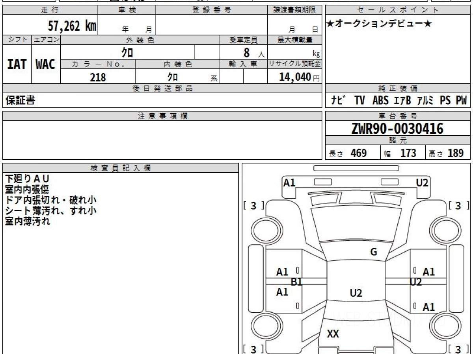This screenshot has width=473, height=354.
Task: Click the 譲渡書類期限 header cell
Action: click(294, 10)
